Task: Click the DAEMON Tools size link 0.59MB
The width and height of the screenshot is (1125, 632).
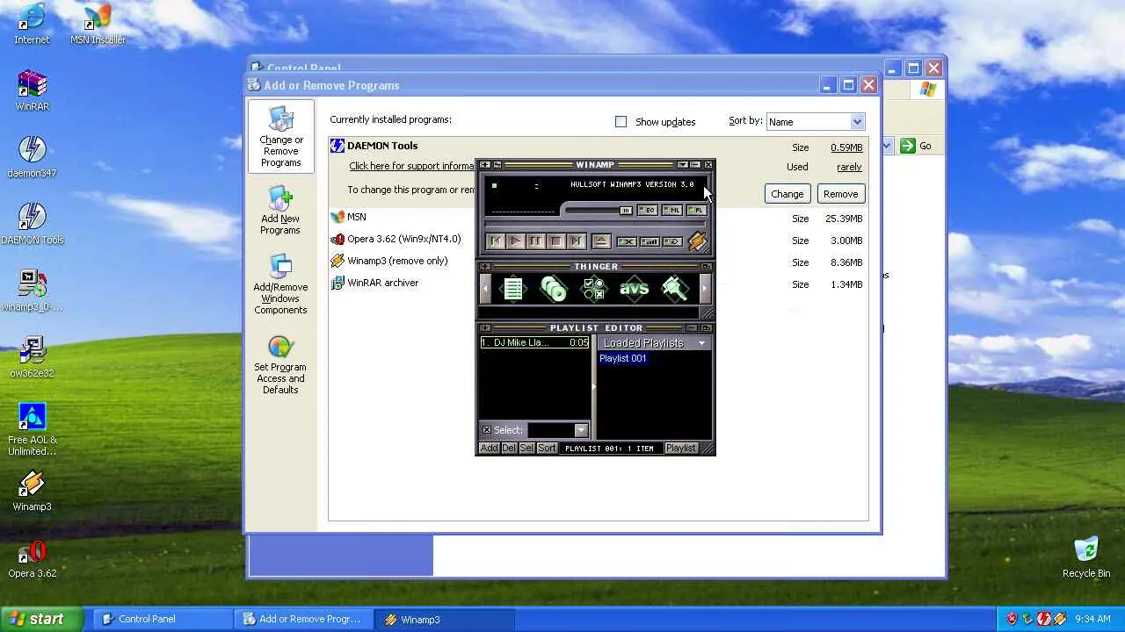Action: 846,147
